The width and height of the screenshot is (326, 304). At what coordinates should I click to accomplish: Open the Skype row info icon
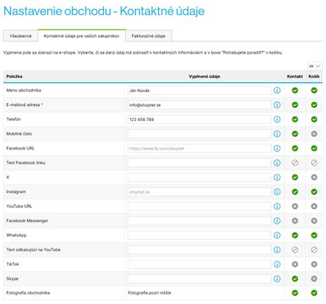pyautogui.click(x=277, y=279)
